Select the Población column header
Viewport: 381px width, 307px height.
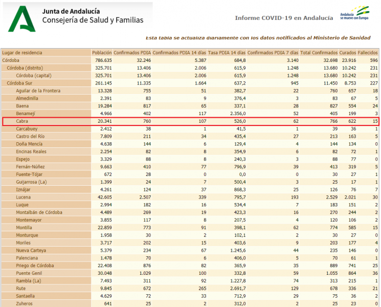point(102,53)
